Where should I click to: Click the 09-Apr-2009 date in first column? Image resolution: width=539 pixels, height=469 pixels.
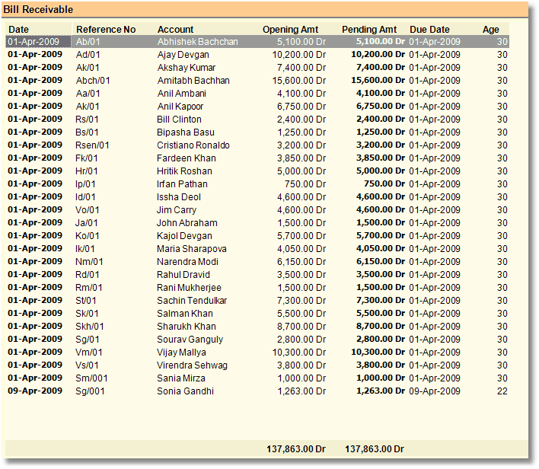click(x=35, y=391)
